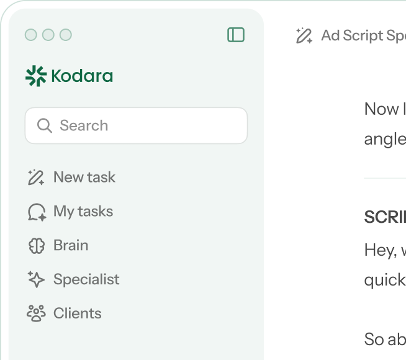The image size is (406, 360).
Task: Click the Ad Script header pencil icon
Action: click(304, 35)
